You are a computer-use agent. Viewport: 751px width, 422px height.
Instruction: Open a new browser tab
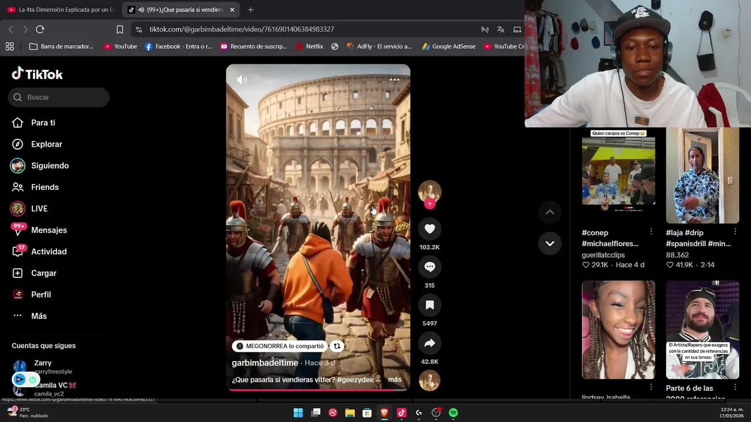tap(251, 10)
